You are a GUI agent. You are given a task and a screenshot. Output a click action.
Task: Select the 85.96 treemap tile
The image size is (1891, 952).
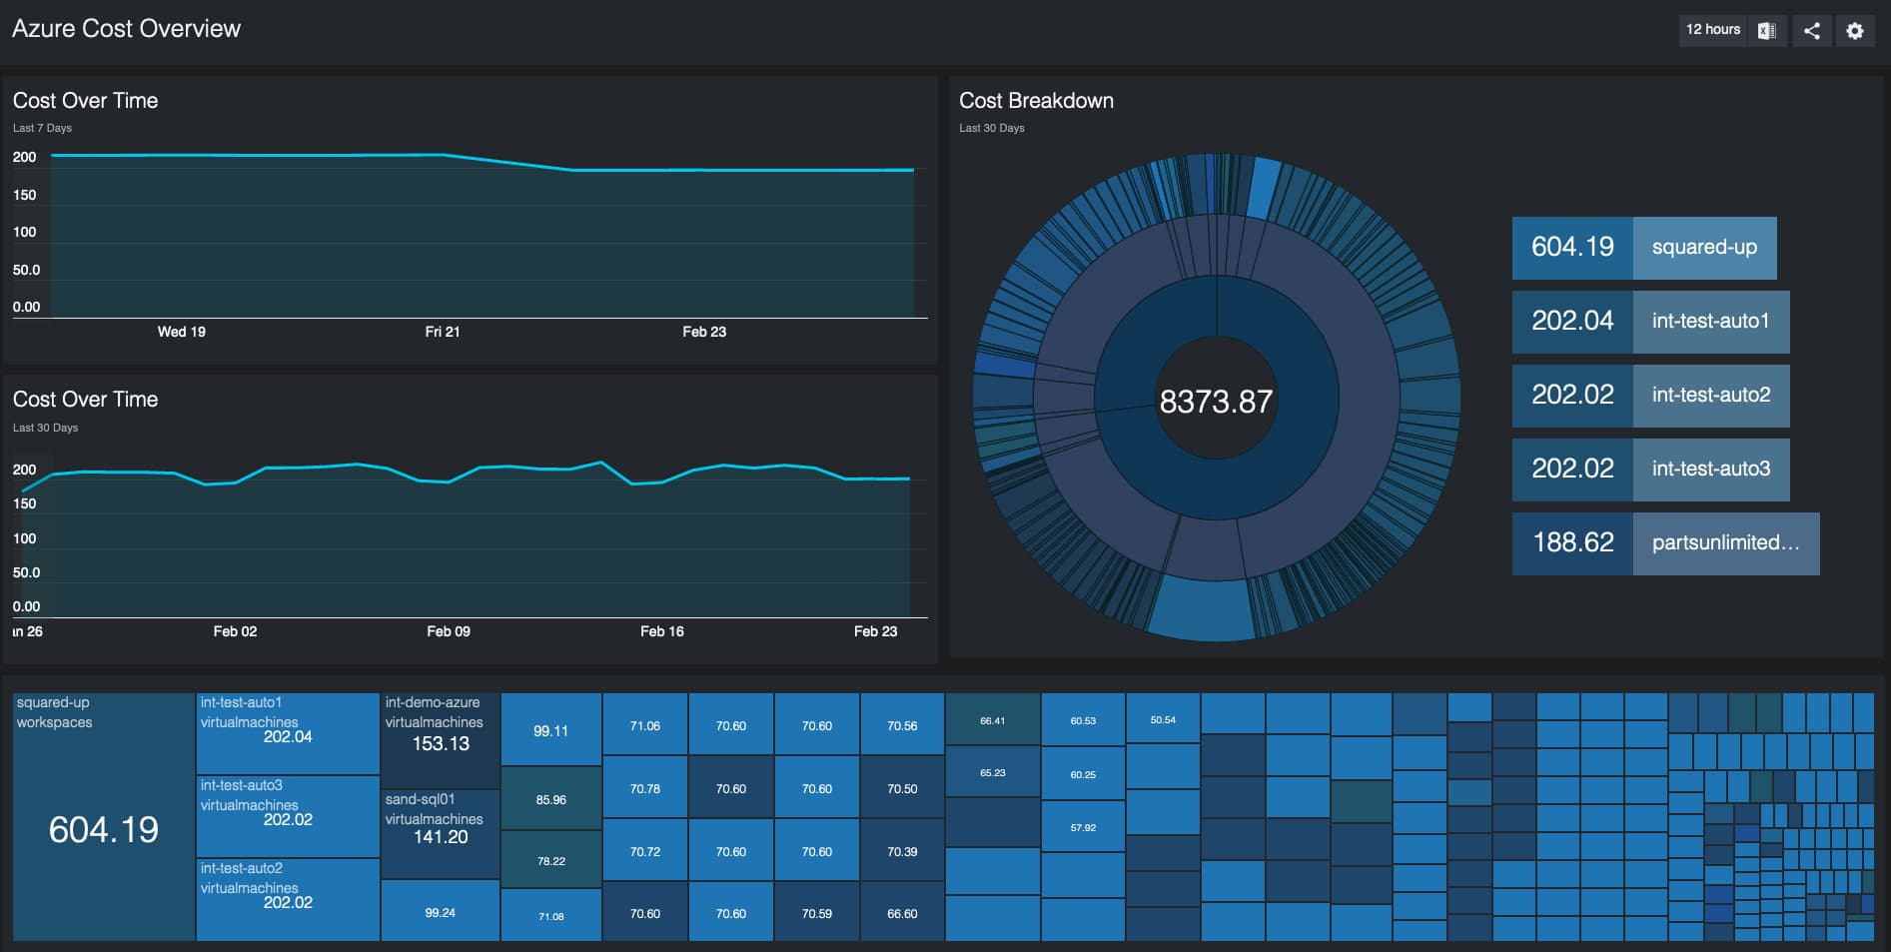551,798
